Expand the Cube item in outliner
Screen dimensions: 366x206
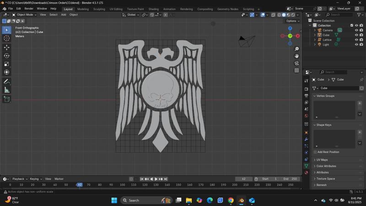pyautogui.click(x=315, y=35)
